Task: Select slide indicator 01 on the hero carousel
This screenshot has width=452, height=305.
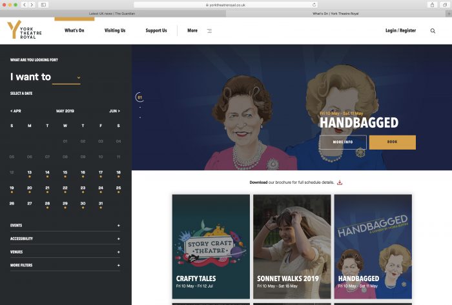Action: (x=139, y=97)
